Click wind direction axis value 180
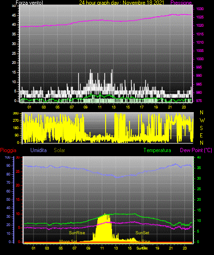Viewport: 214px width, 255px height. pyautogui.click(x=16, y=128)
